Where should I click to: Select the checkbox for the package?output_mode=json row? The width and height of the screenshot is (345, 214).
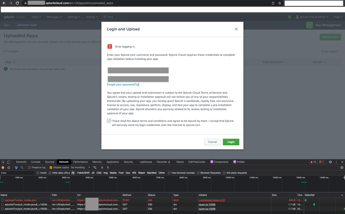(2, 200)
